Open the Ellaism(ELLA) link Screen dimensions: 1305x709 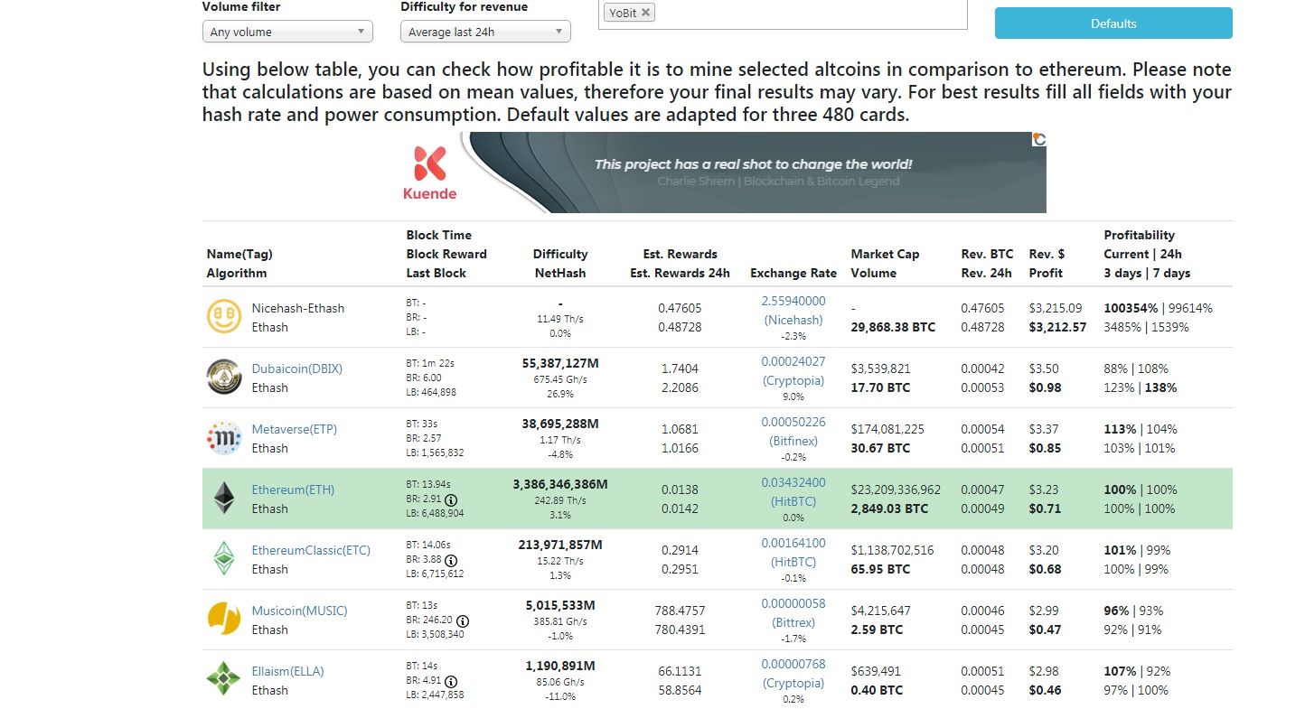(287, 671)
